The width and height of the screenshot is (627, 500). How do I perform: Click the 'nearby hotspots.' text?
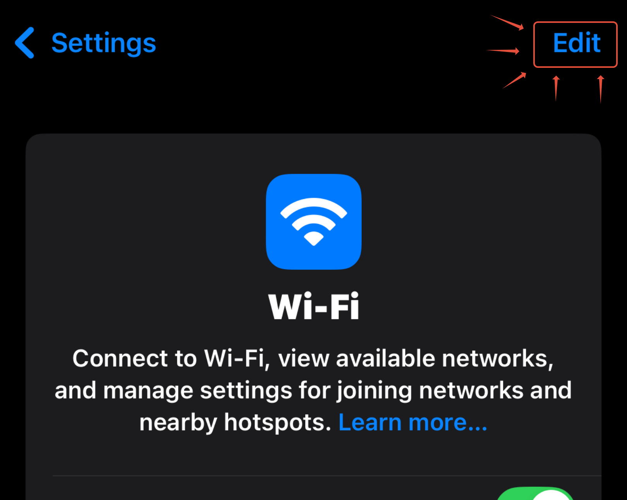(x=235, y=422)
